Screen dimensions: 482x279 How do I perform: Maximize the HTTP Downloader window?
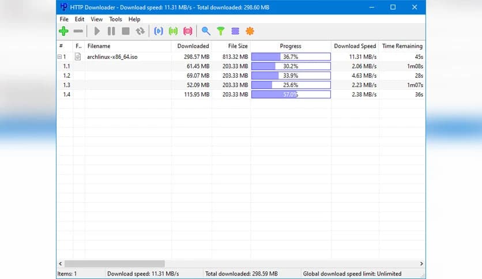pyautogui.click(x=393, y=7)
